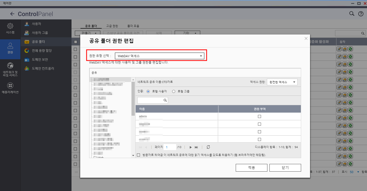Image resolution: width=367 pixels, height=191 pixels.
Task: Click the 이름 column header
Action: (x=177, y=109)
